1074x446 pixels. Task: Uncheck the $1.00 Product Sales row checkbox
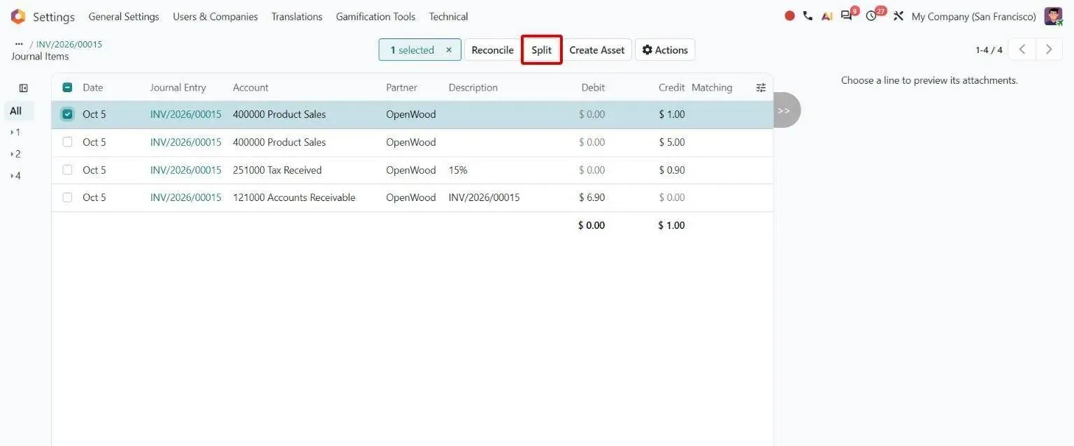[x=67, y=114]
